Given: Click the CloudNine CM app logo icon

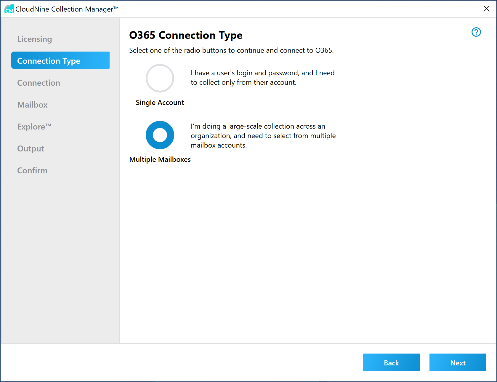Looking at the screenshot, I should (9, 9).
